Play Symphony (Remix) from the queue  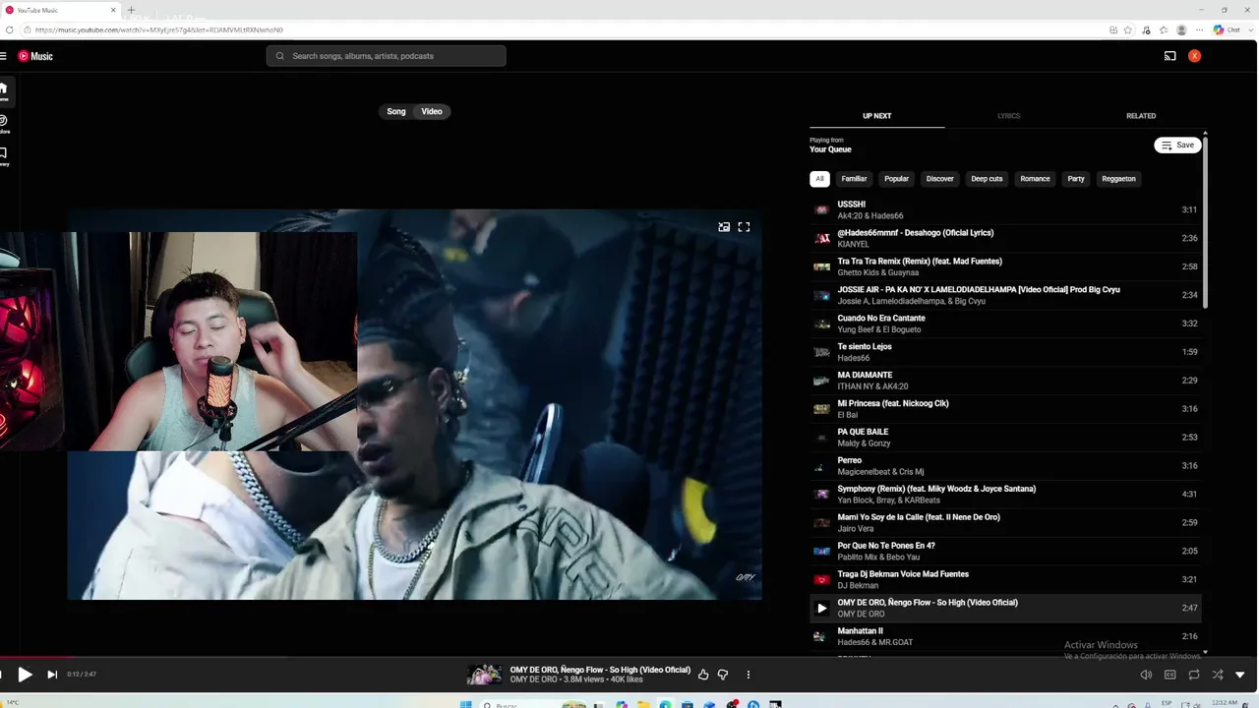[x=1004, y=495]
